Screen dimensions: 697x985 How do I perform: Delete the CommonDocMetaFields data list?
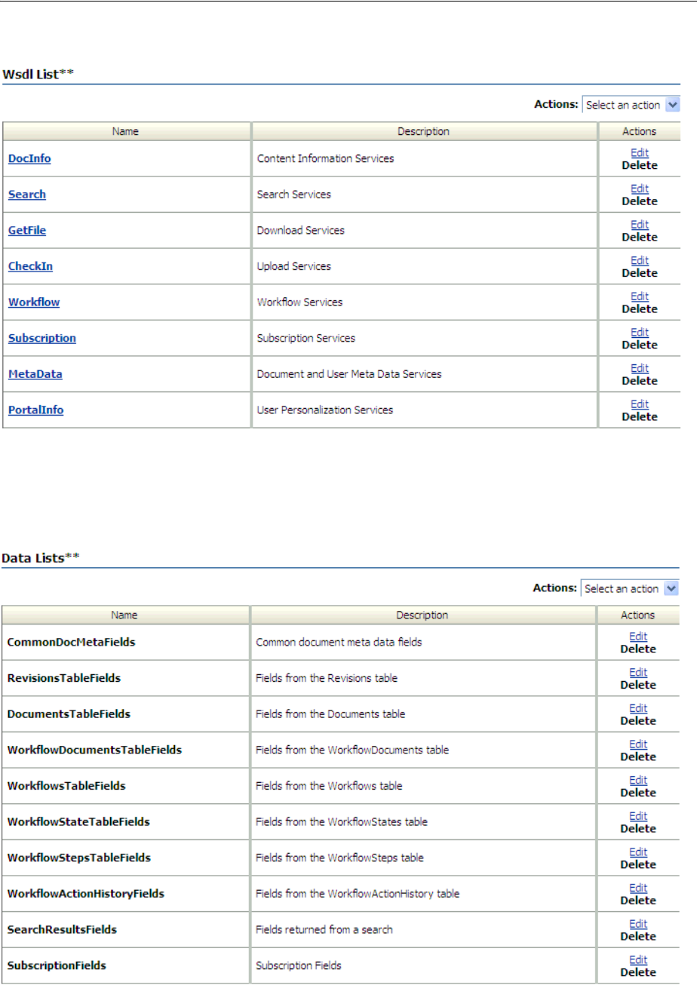638,649
